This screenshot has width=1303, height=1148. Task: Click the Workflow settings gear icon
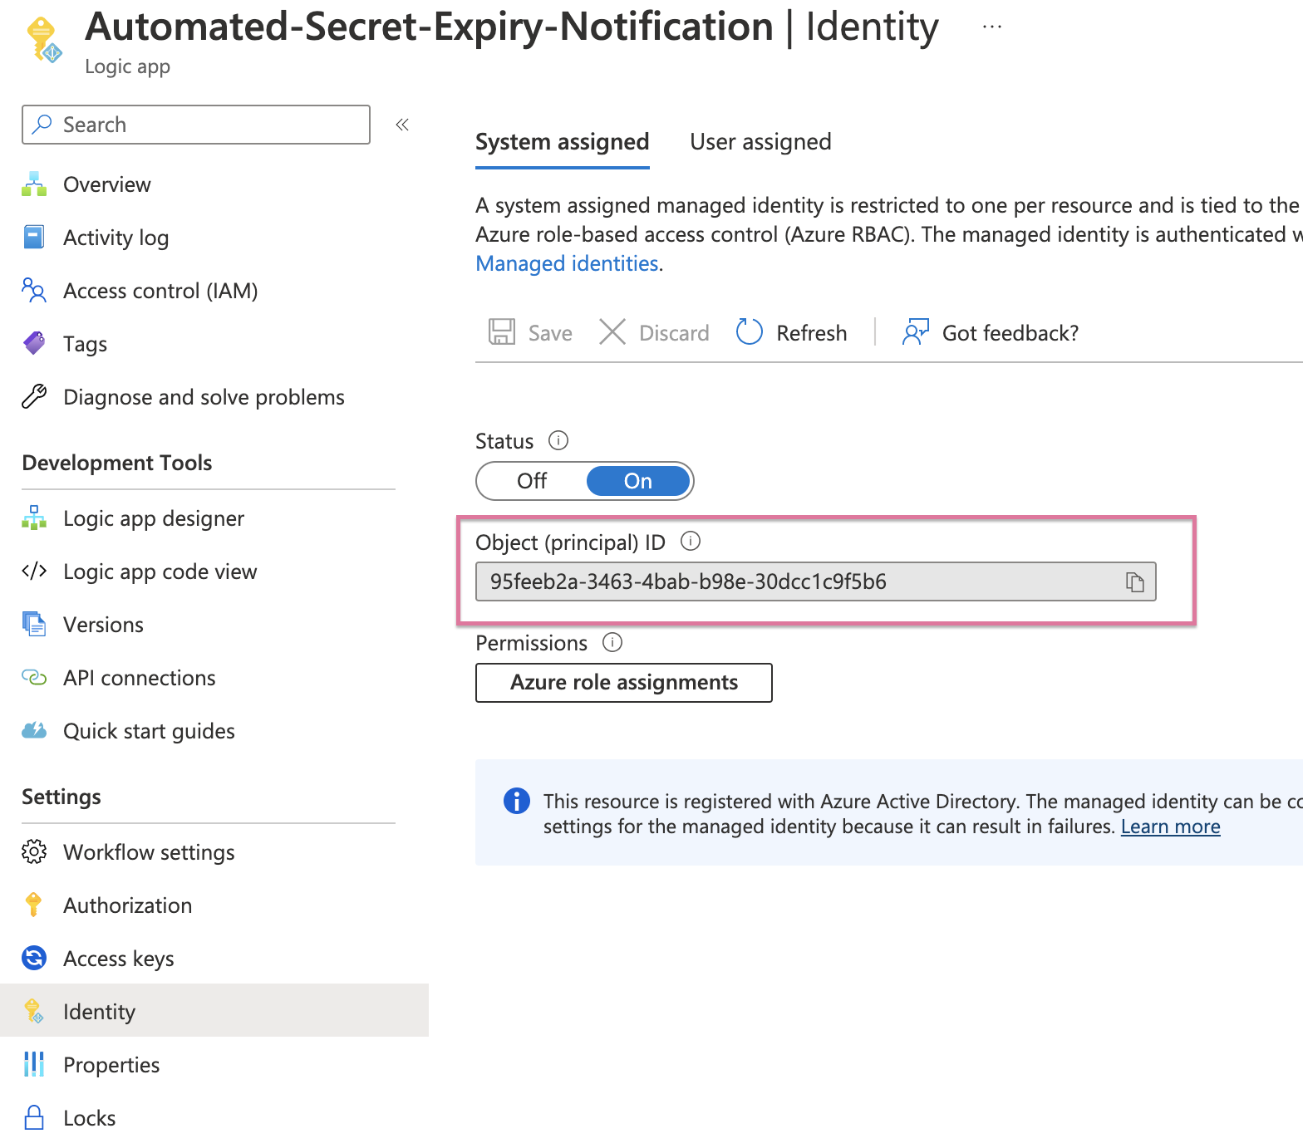pos(34,852)
